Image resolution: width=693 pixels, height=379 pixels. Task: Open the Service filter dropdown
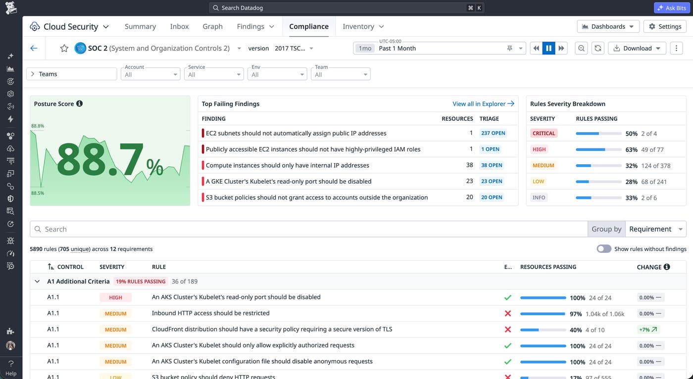(x=214, y=74)
